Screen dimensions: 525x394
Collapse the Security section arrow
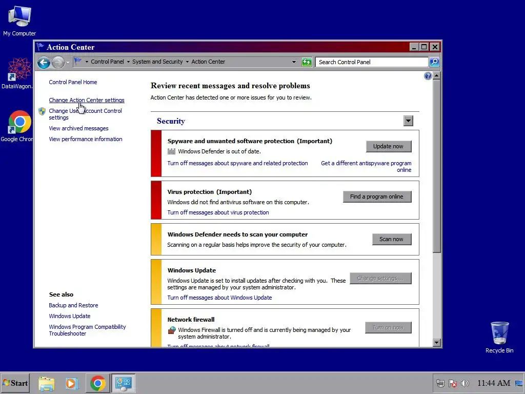[x=408, y=121]
